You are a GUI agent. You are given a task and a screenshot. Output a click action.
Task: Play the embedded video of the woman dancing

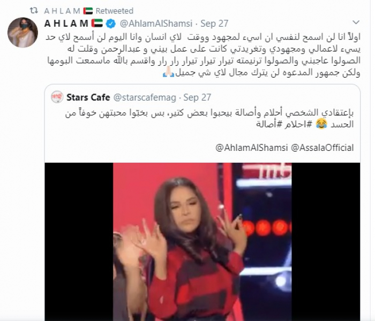click(x=202, y=242)
